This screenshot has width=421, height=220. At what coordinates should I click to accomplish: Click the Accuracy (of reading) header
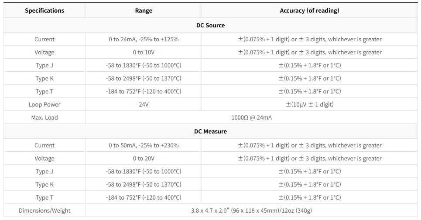tap(309, 10)
